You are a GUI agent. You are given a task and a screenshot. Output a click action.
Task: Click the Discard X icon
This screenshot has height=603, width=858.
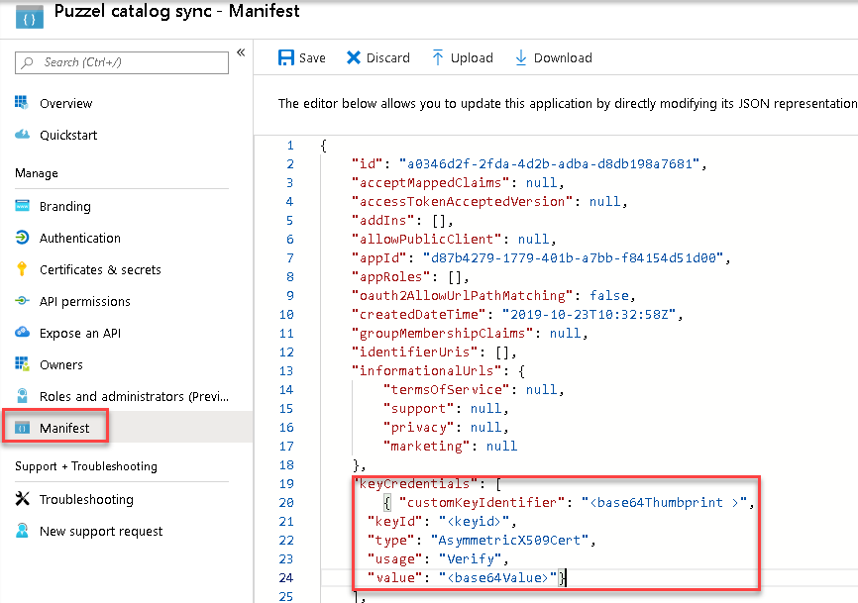click(x=354, y=57)
